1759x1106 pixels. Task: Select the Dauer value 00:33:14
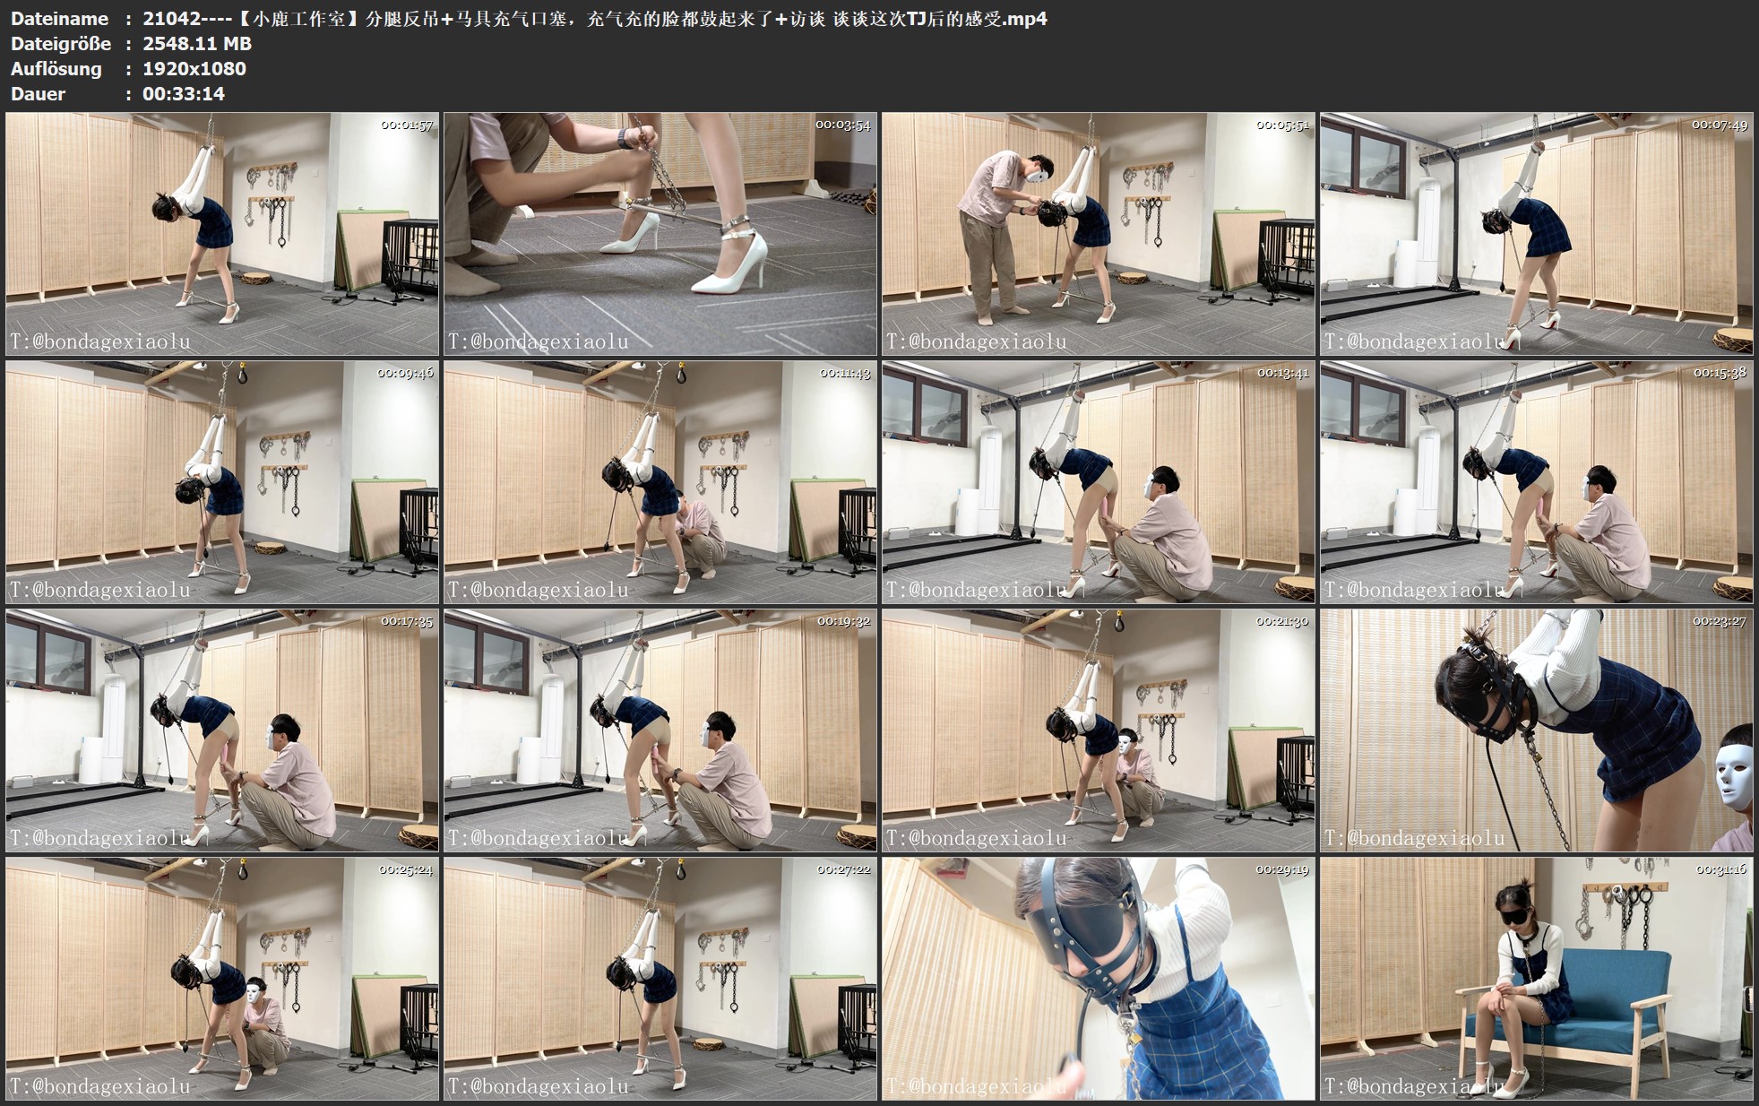coord(183,94)
